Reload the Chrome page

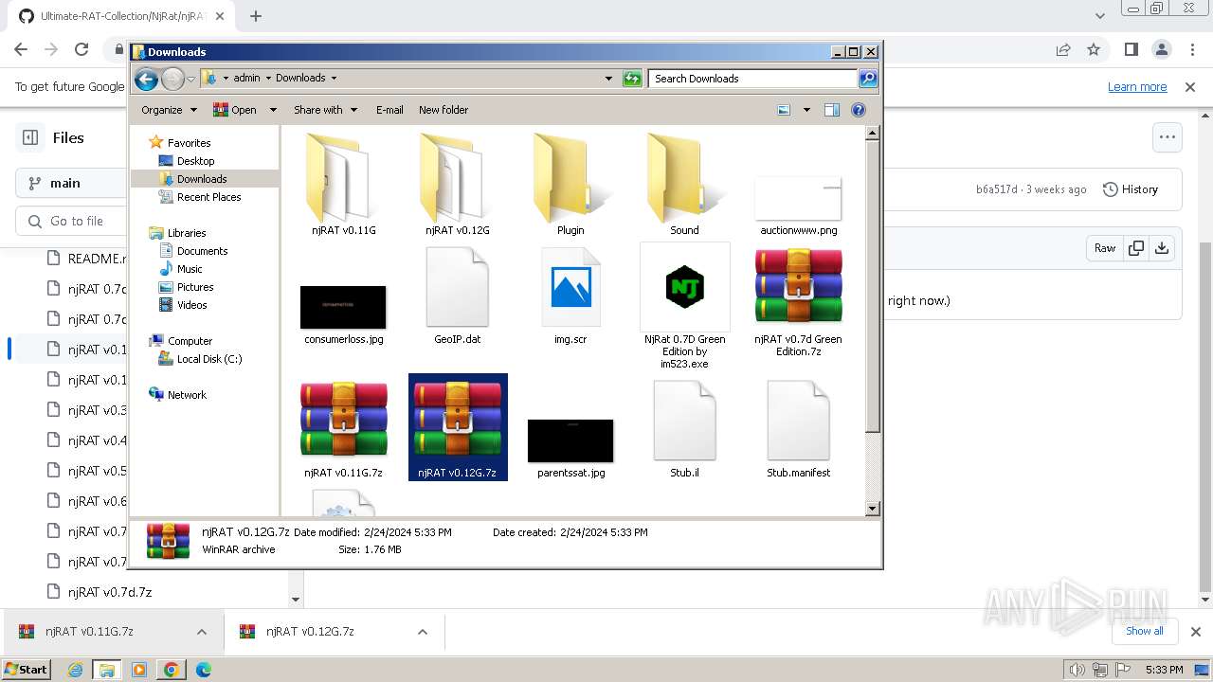pyautogui.click(x=81, y=50)
